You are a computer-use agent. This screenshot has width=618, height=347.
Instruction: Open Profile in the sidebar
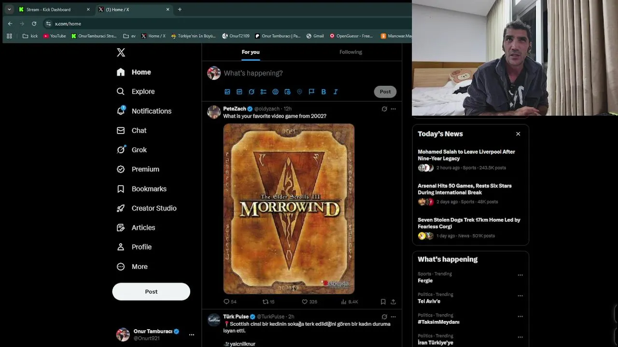coord(134,247)
